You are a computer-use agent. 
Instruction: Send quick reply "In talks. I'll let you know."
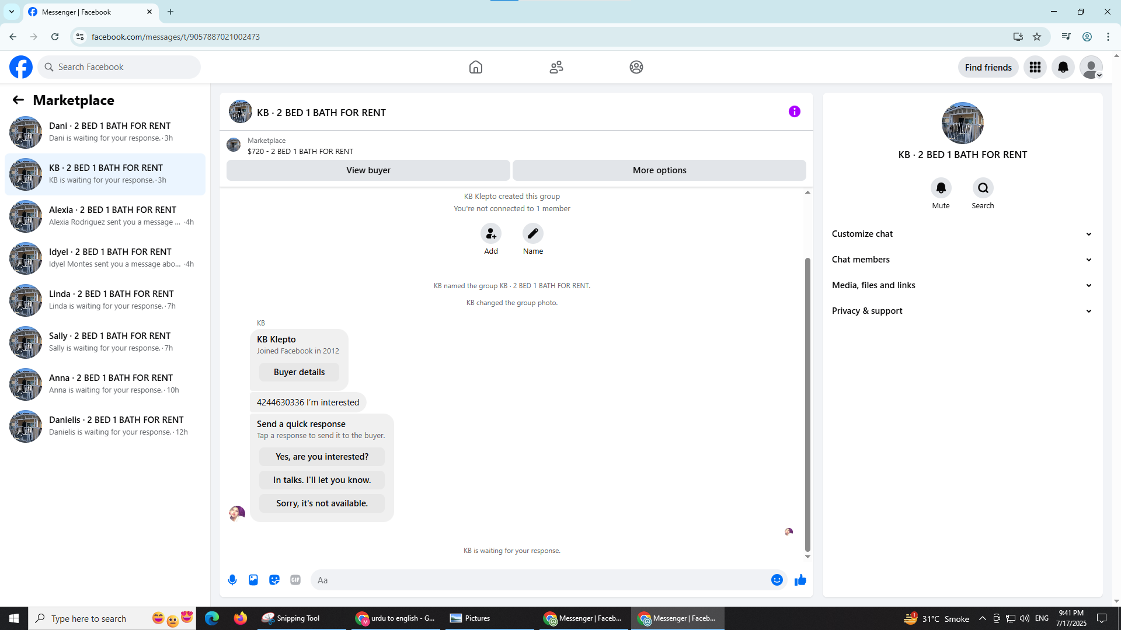pos(322,480)
